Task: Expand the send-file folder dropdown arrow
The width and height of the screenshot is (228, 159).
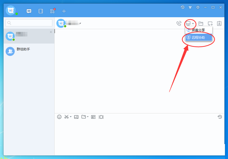Action: click(x=88, y=117)
